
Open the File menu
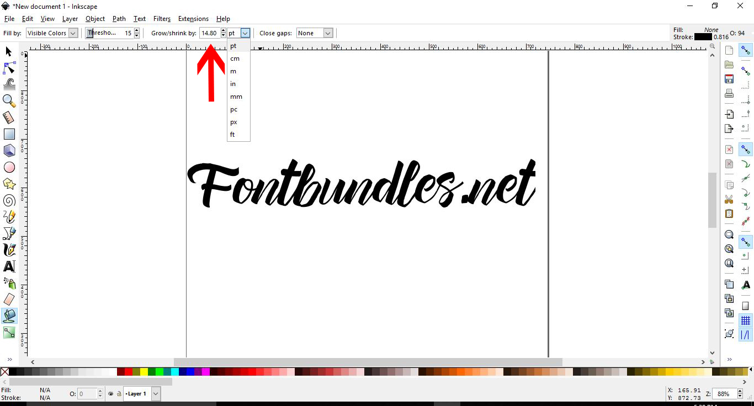tap(9, 19)
